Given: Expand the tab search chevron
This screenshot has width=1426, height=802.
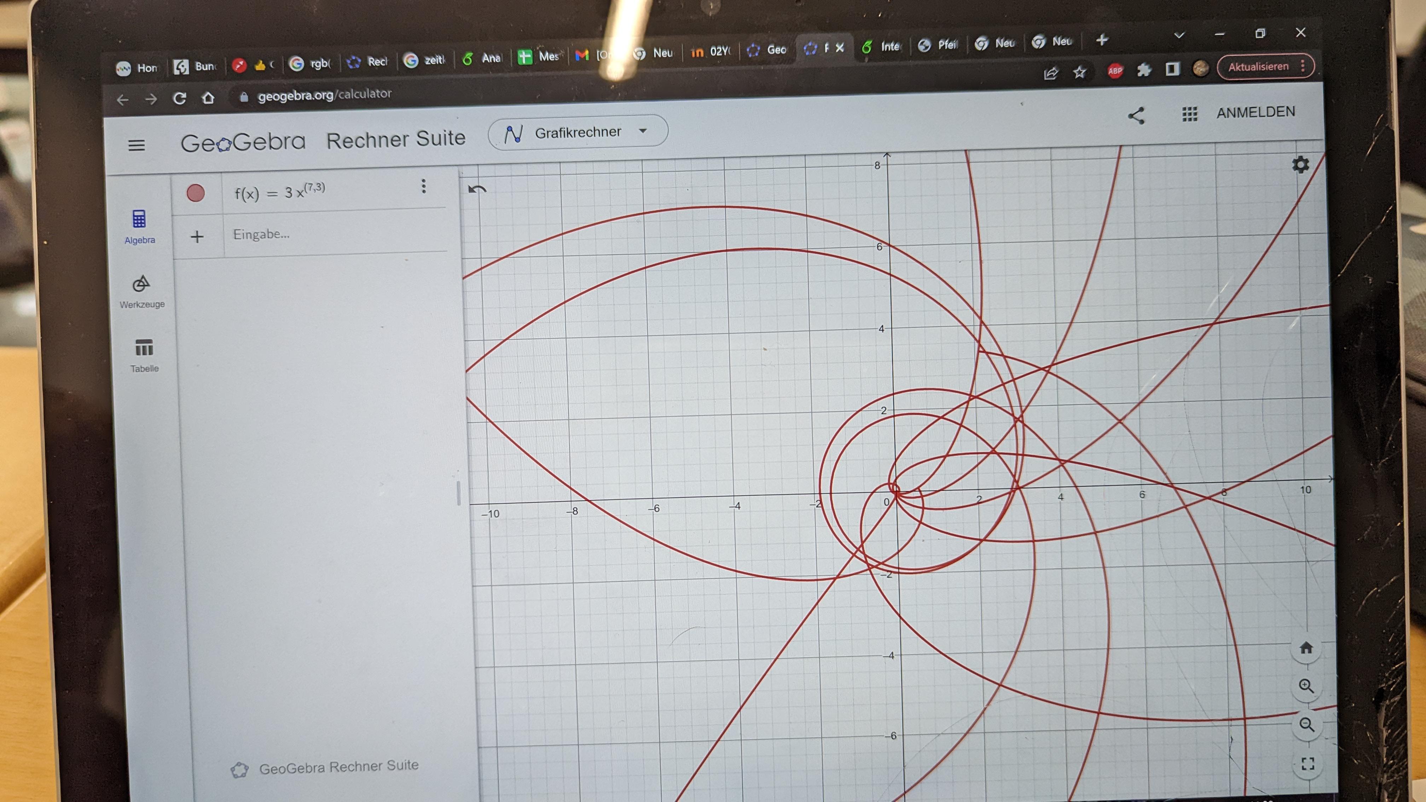Looking at the screenshot, I should [x=1179, y=35].
